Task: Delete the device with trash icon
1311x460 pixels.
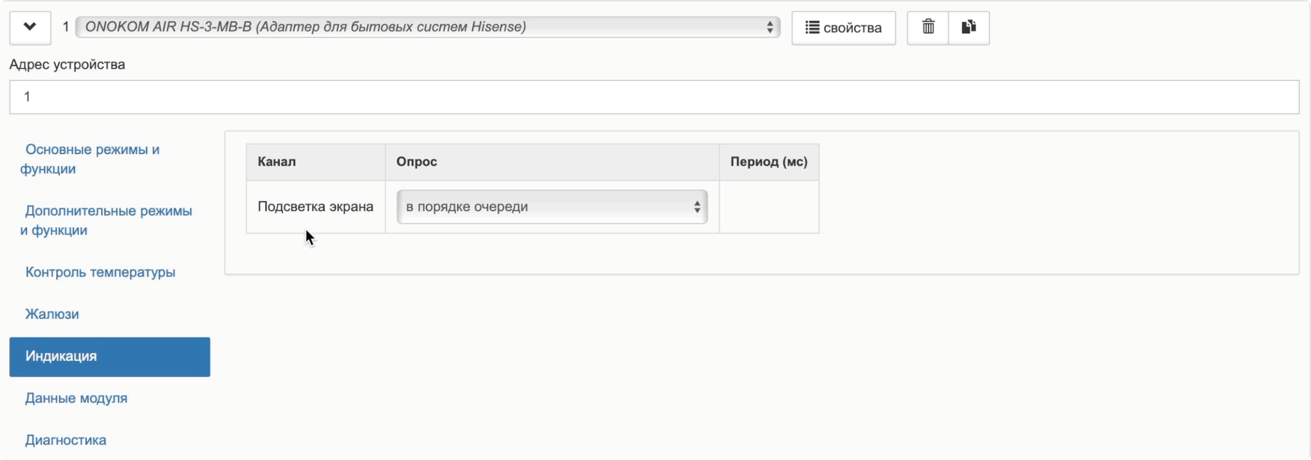Action: (928, 28)
